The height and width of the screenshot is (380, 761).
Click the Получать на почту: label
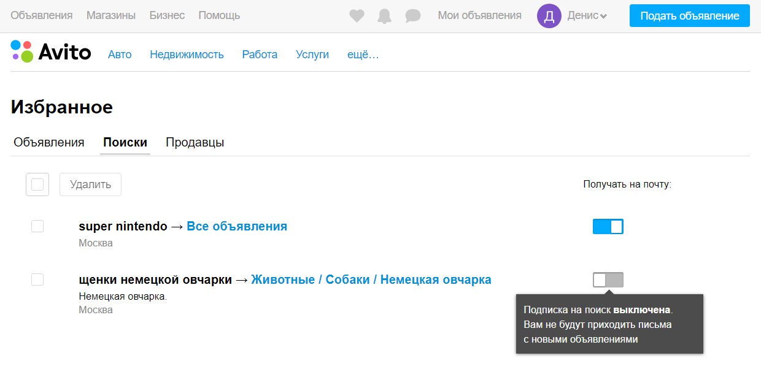click(x=627, y=184)
